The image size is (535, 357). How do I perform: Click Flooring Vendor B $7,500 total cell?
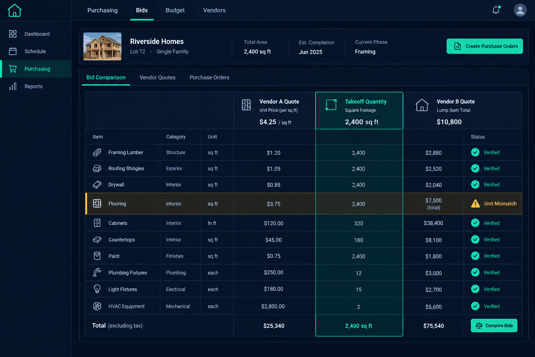point(433,204)
